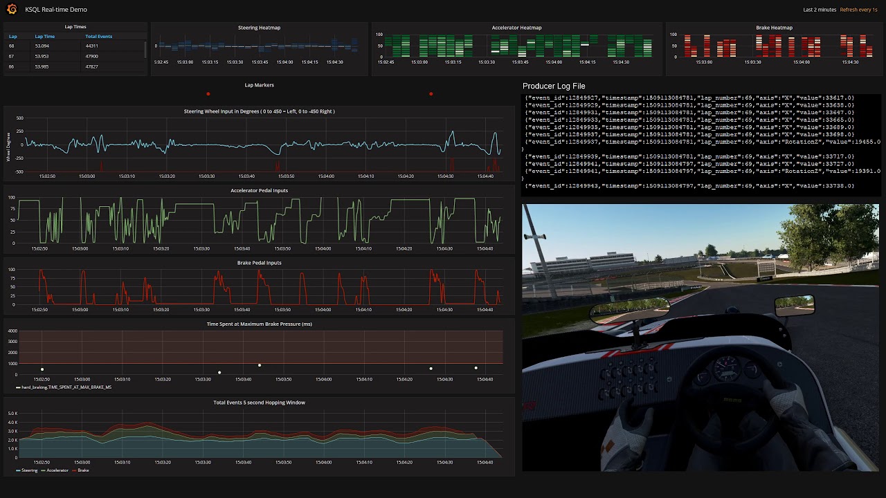Open the Lap Times panel title menu
This screenshot has height=498, width=886.
tap(75, 26)
